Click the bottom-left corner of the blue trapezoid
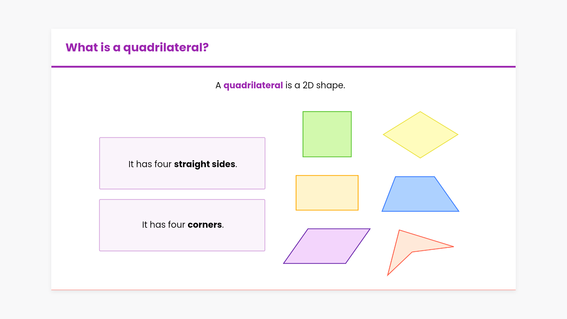Image resolution: width=567 pixels, height=319 pixels. point(383,211)
